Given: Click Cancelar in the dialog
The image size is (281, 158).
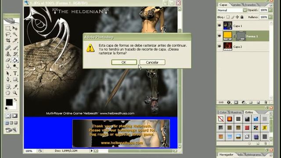Looking at the screenshot, I should [x=152, y=62].
